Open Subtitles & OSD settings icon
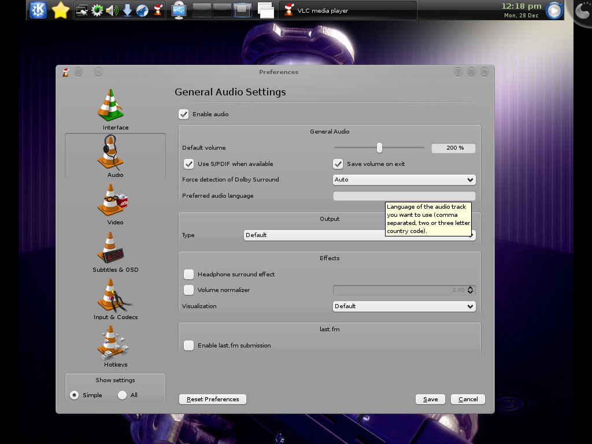This screenshot has height=444, width=592. [x=111, y=247]
